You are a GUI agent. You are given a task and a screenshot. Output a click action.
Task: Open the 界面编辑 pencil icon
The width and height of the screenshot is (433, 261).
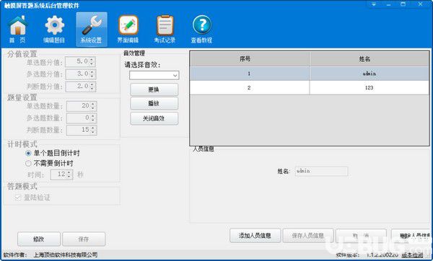point(128,30)
